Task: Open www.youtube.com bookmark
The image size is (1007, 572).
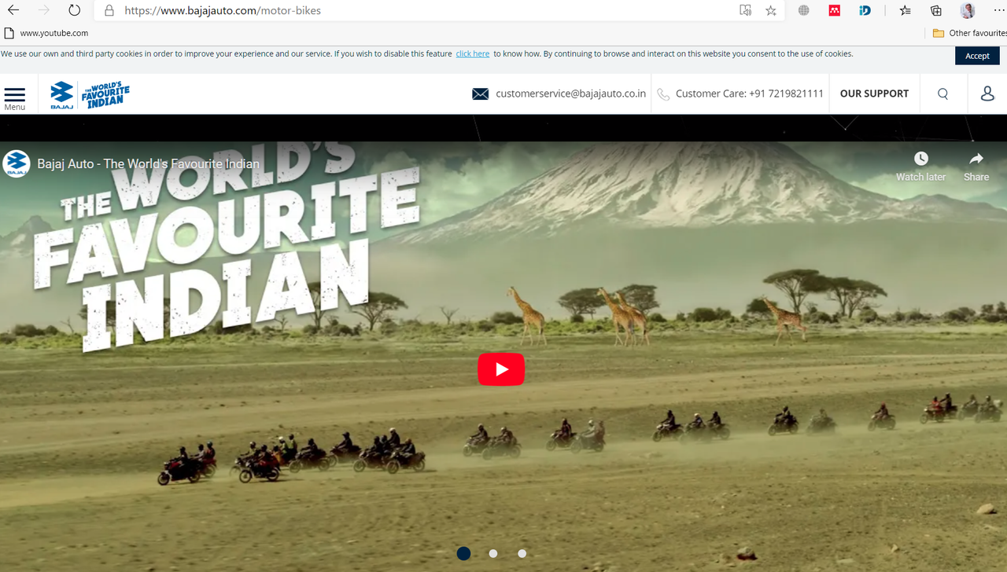Action: pyautogui.click(x=46, y=33)
